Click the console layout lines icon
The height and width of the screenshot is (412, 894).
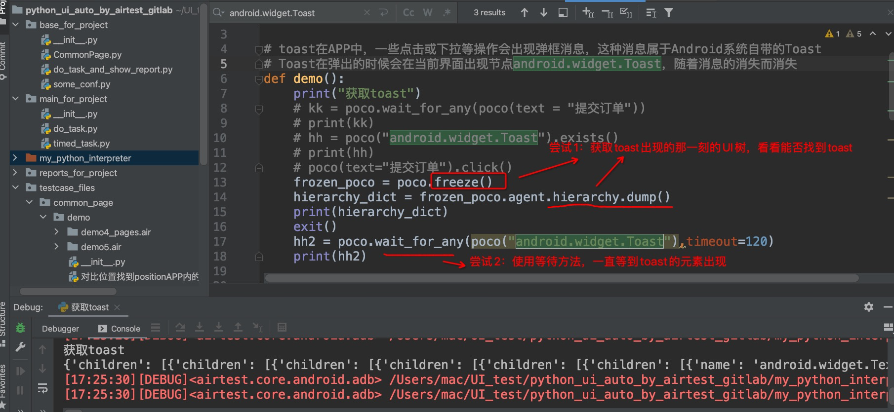[156, 328]
